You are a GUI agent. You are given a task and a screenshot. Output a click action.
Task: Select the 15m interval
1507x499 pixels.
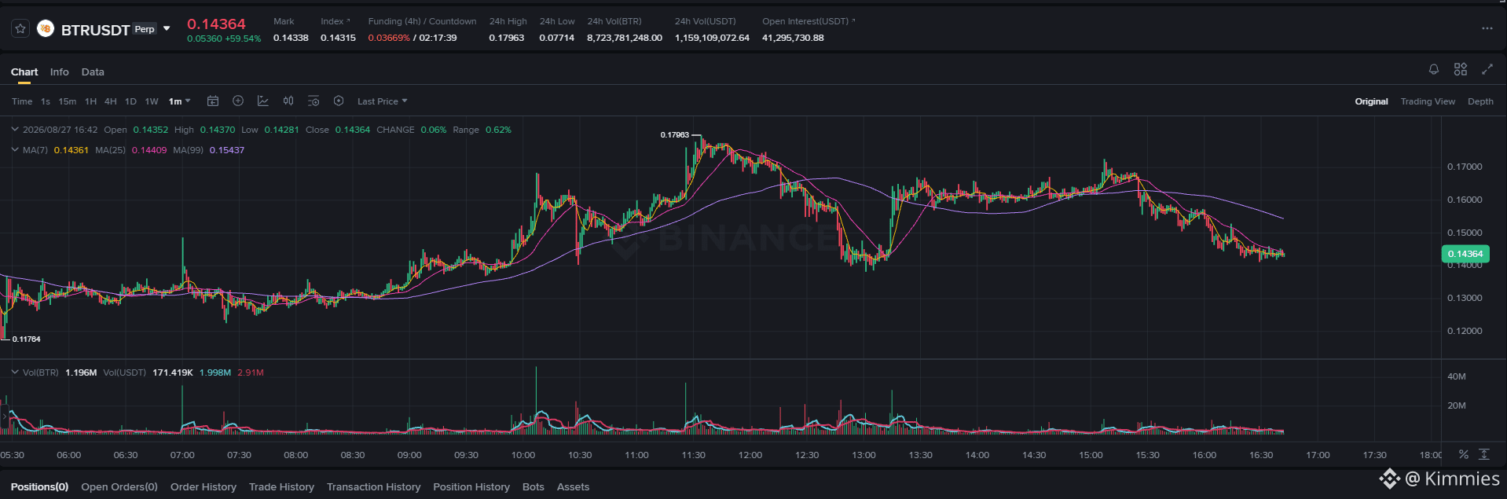pos(68,101)
